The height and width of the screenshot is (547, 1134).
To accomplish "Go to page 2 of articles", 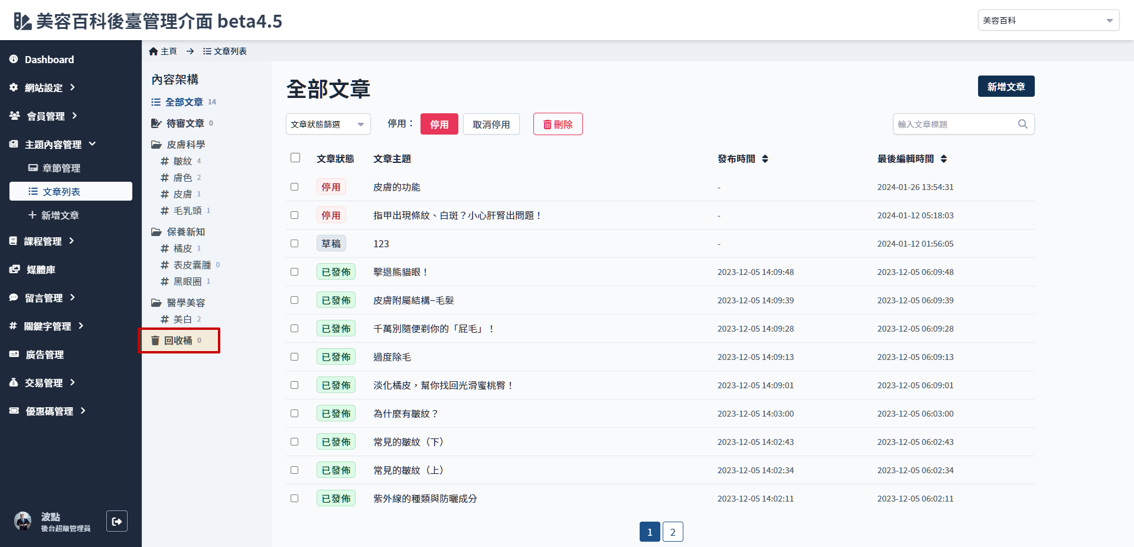I will tap(673, 532).
